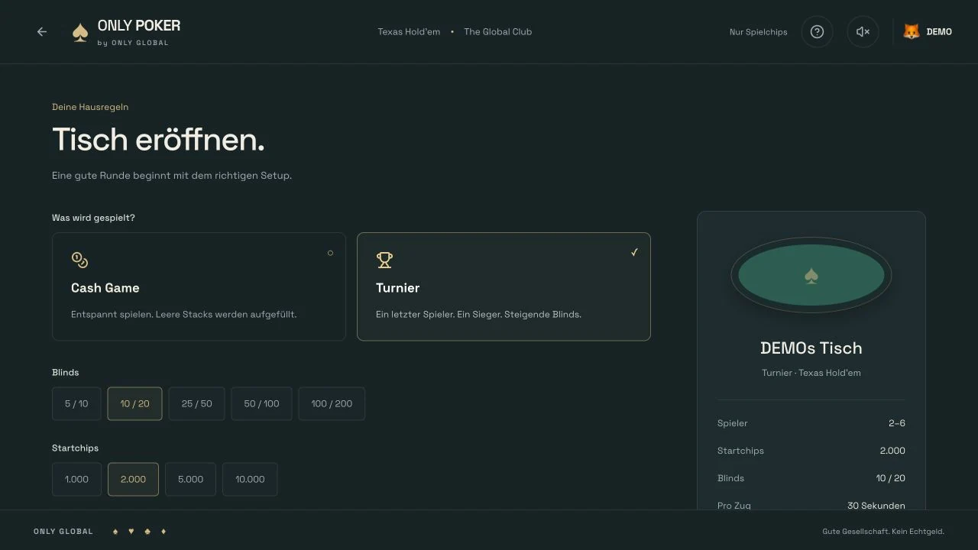Click the fox avatar icon

coord(912,31)
